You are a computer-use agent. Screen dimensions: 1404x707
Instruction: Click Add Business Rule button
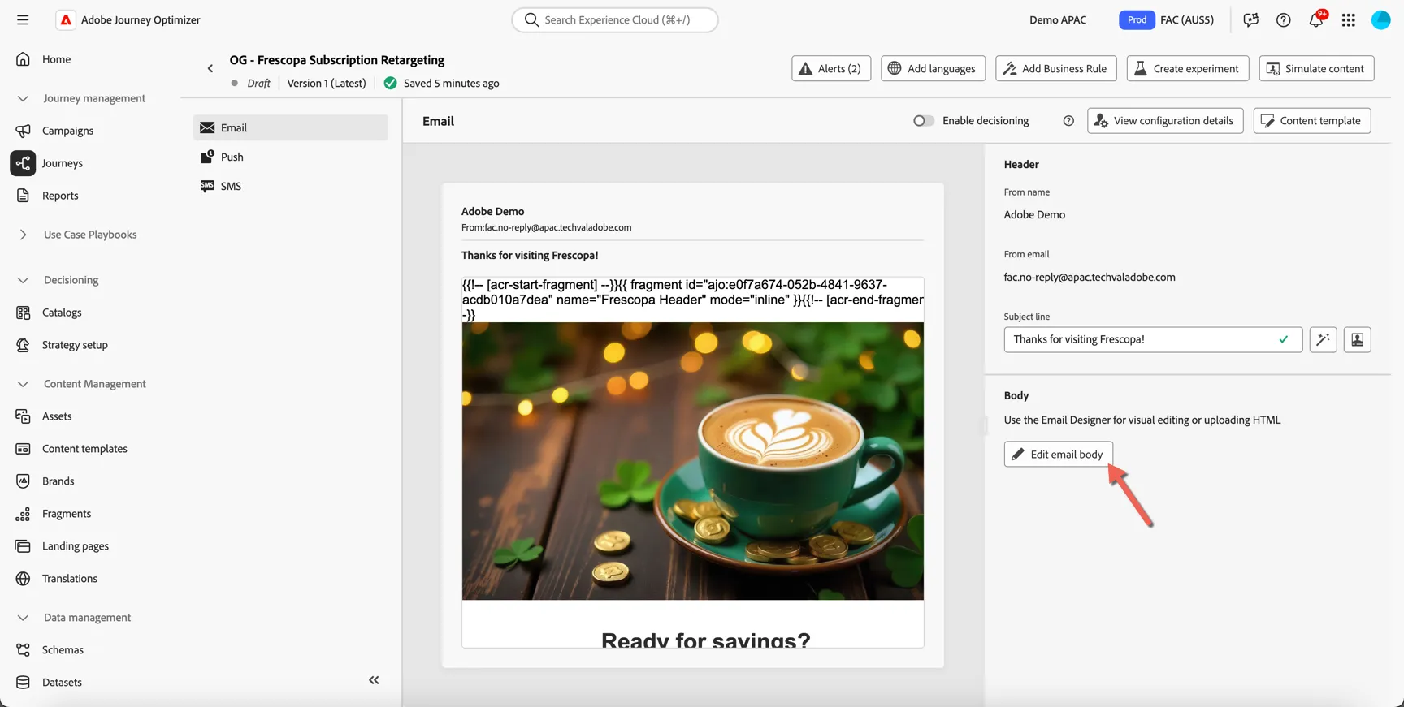[1055, 68]
